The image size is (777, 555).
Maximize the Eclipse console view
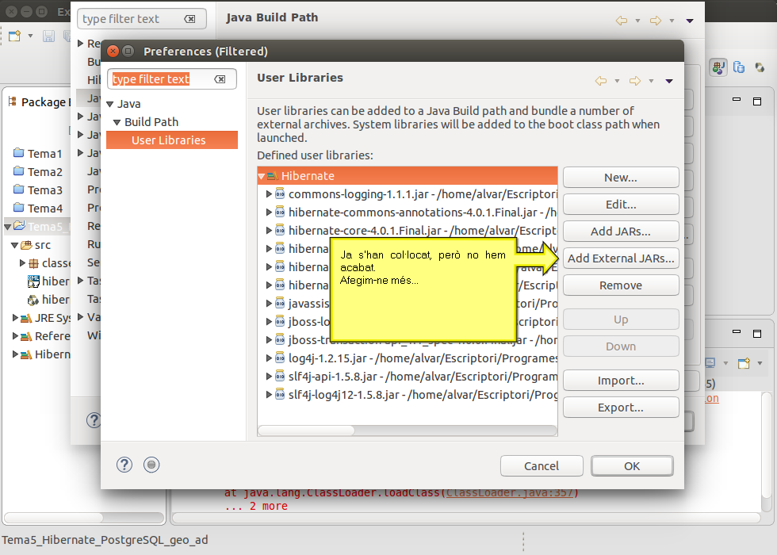757,334
